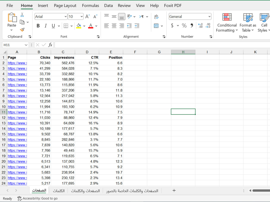Click the Paste clipboard icon

12,17
